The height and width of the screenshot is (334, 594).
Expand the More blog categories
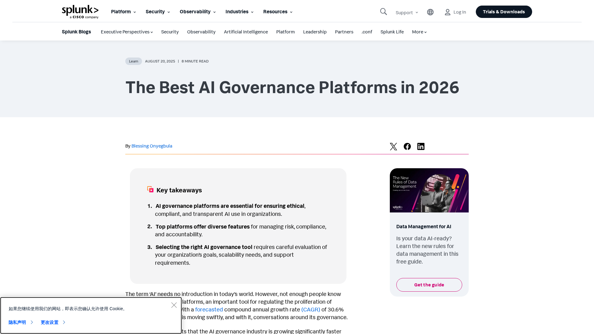click(x=419, y=32)
